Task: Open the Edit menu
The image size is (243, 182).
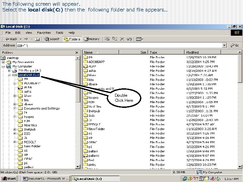Action: [18, 33]
